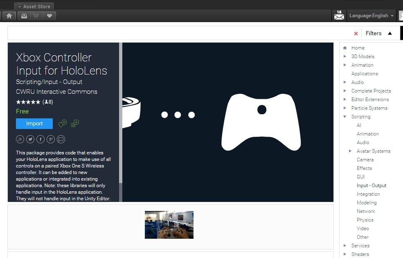Select the Modeling subcategory
The width and height of the screenshot is (403, 258).
coord(367,203)
